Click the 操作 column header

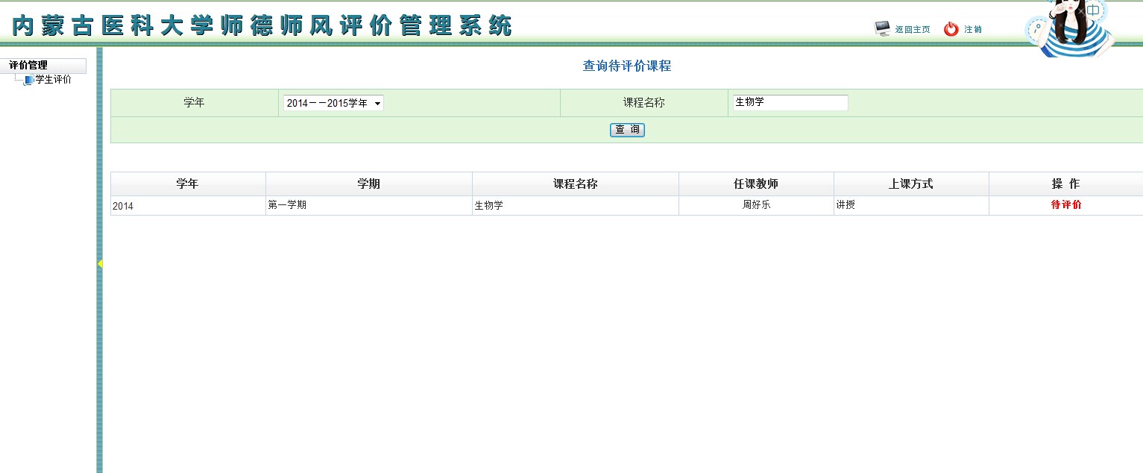point(1065,184)
